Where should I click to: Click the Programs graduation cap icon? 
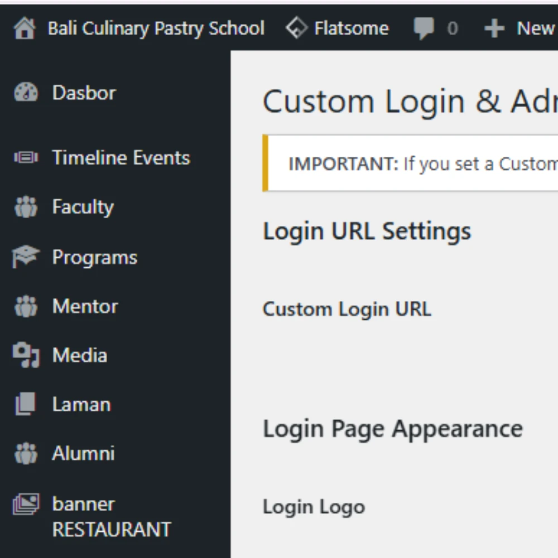point(26,257)
